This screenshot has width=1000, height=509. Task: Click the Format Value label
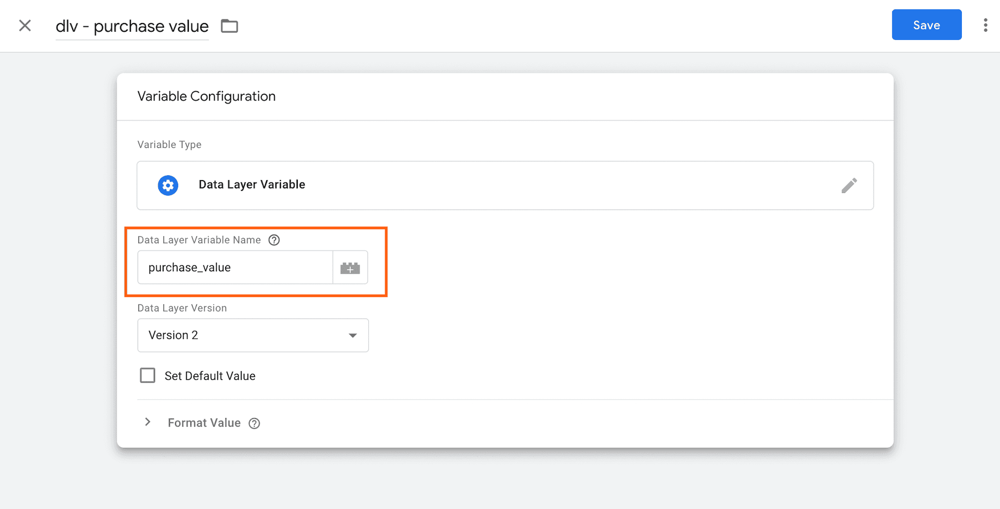[204, 423]
